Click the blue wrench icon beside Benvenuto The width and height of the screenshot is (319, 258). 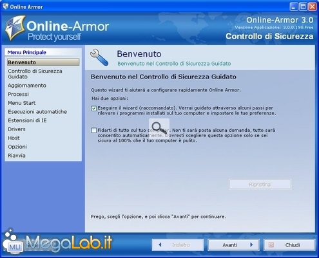(99, 57)
